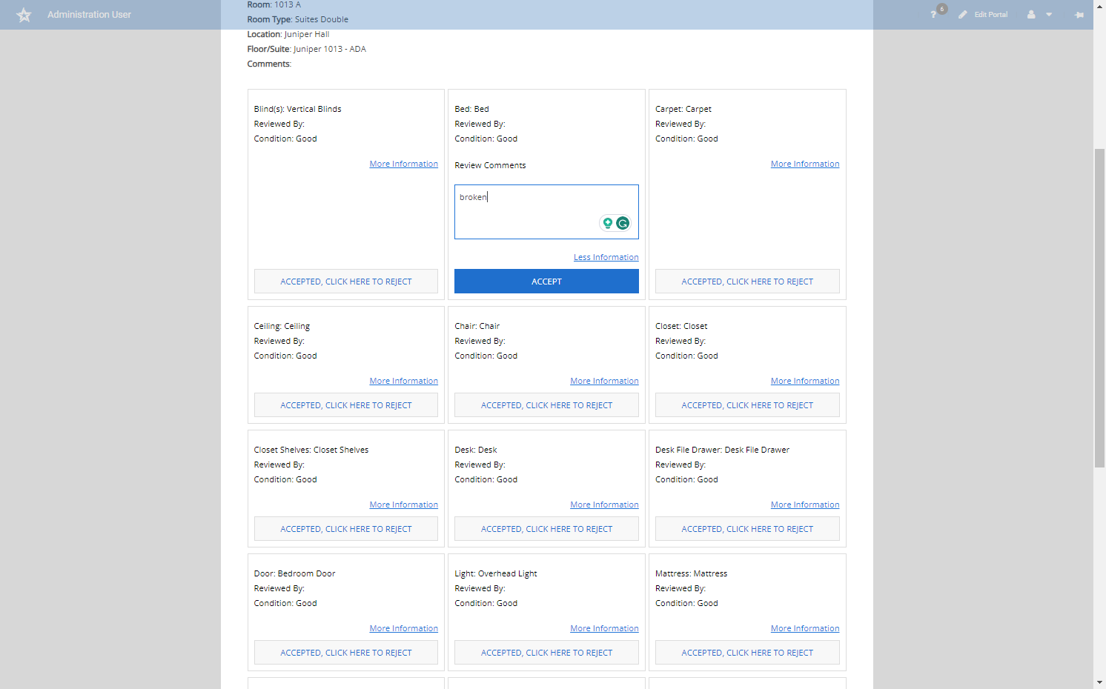
Task: Click the pin icon in header
Action: (1079, 15)
